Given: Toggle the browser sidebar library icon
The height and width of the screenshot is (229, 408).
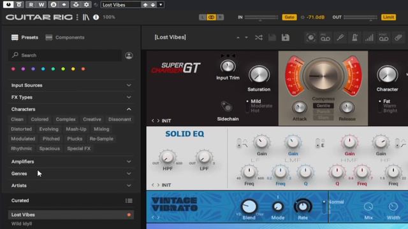Looking at the screenshot, I should pos(86,17).
